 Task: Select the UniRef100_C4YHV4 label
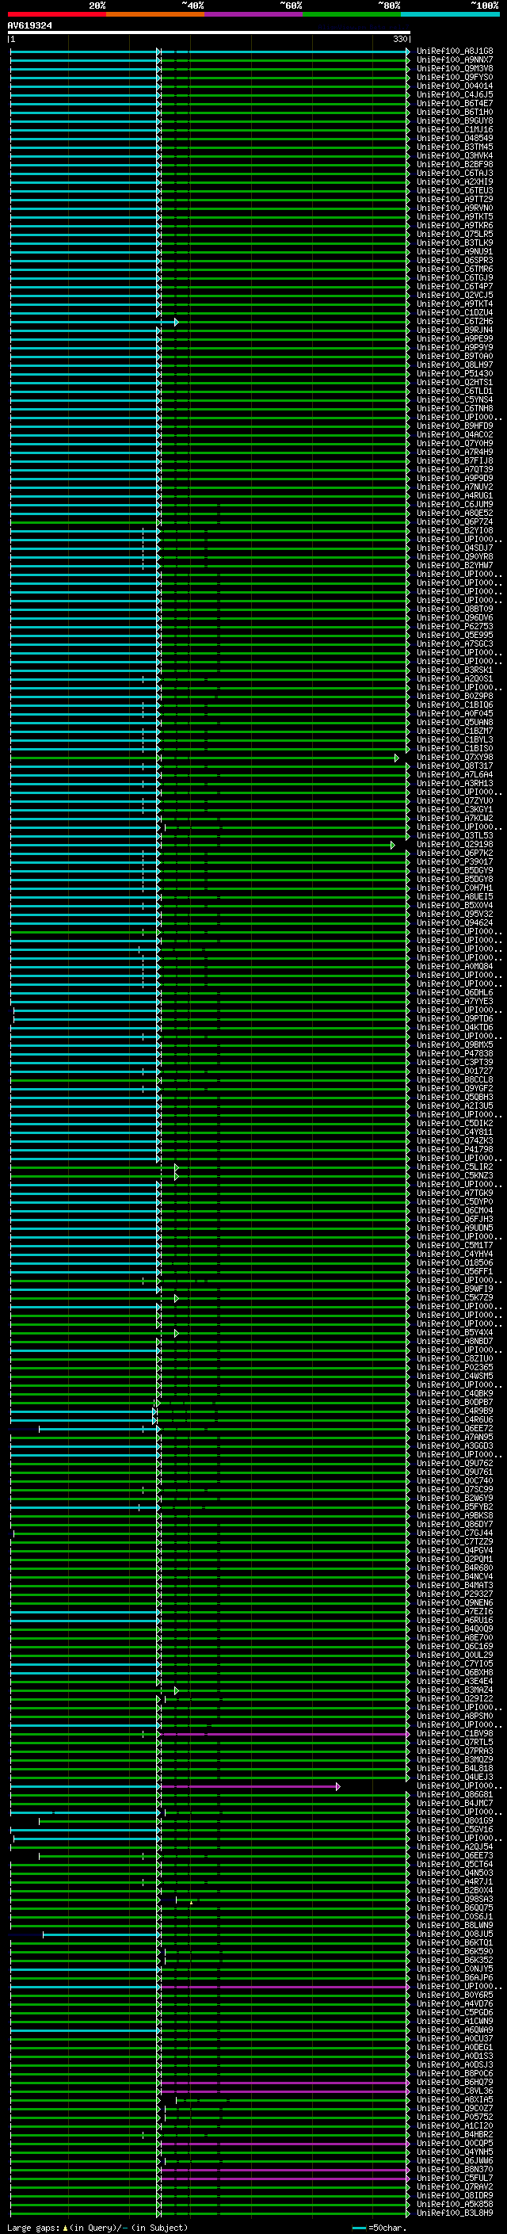(x=455, y=1254)
